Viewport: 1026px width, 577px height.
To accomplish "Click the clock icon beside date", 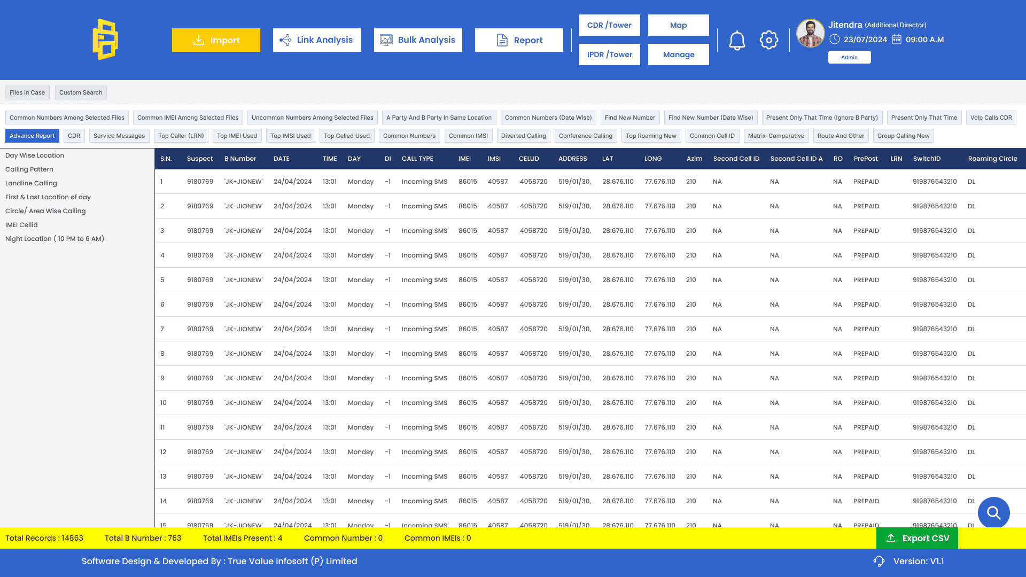I will click(835, 39).
